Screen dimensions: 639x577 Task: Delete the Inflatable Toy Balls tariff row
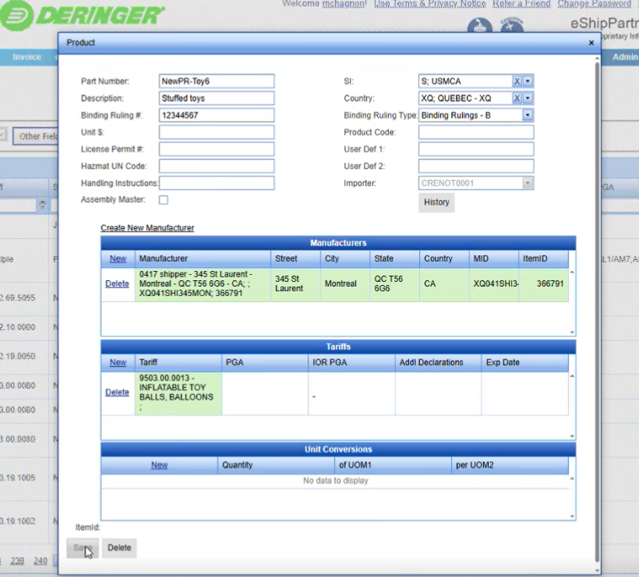[x=117, y=392]
